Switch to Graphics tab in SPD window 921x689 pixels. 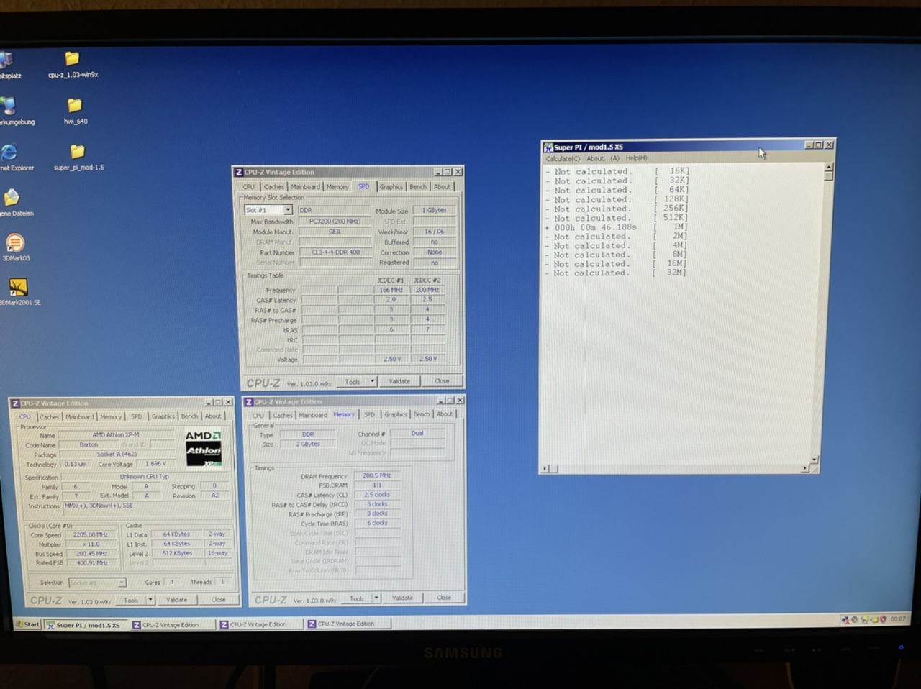pos(391,187)
